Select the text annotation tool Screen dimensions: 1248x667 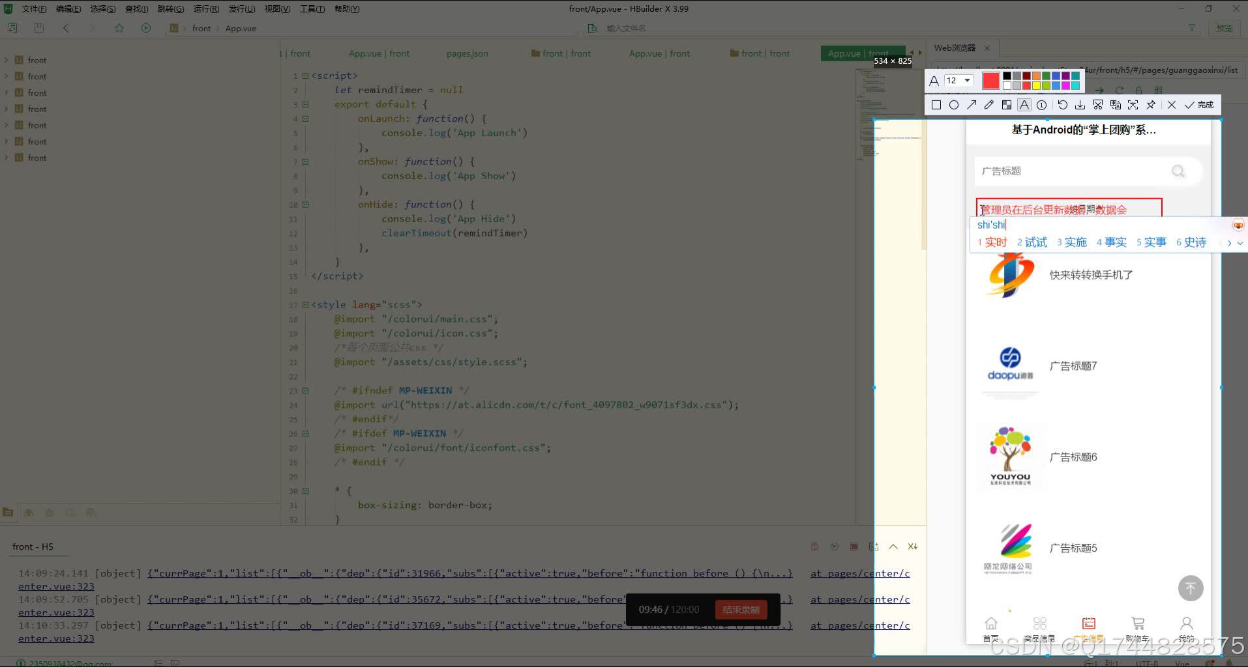1024,105
